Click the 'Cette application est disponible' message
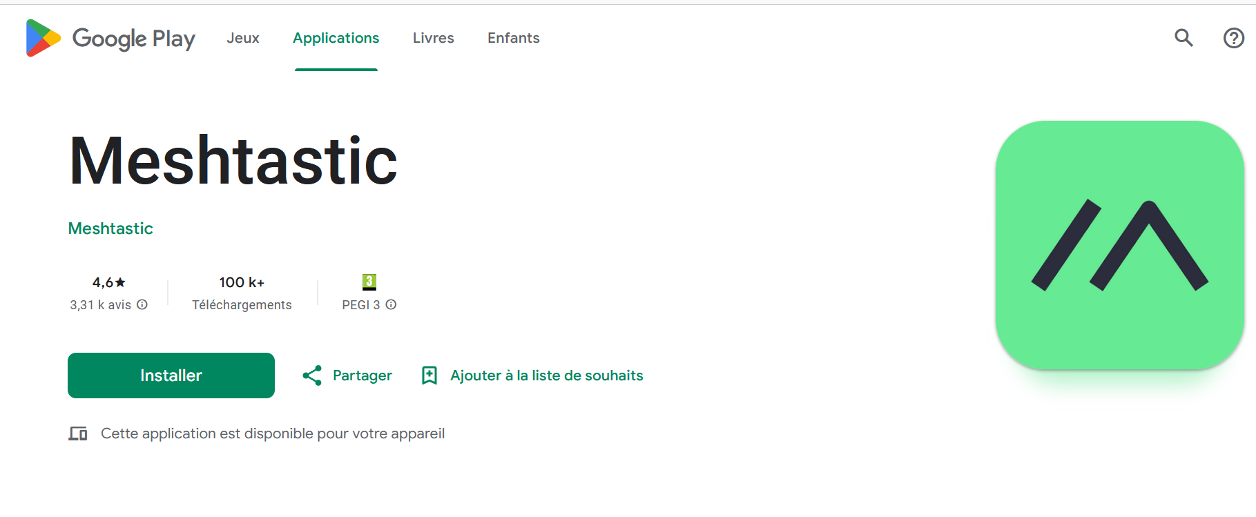The image size is (1256, 517). point(273,433)
